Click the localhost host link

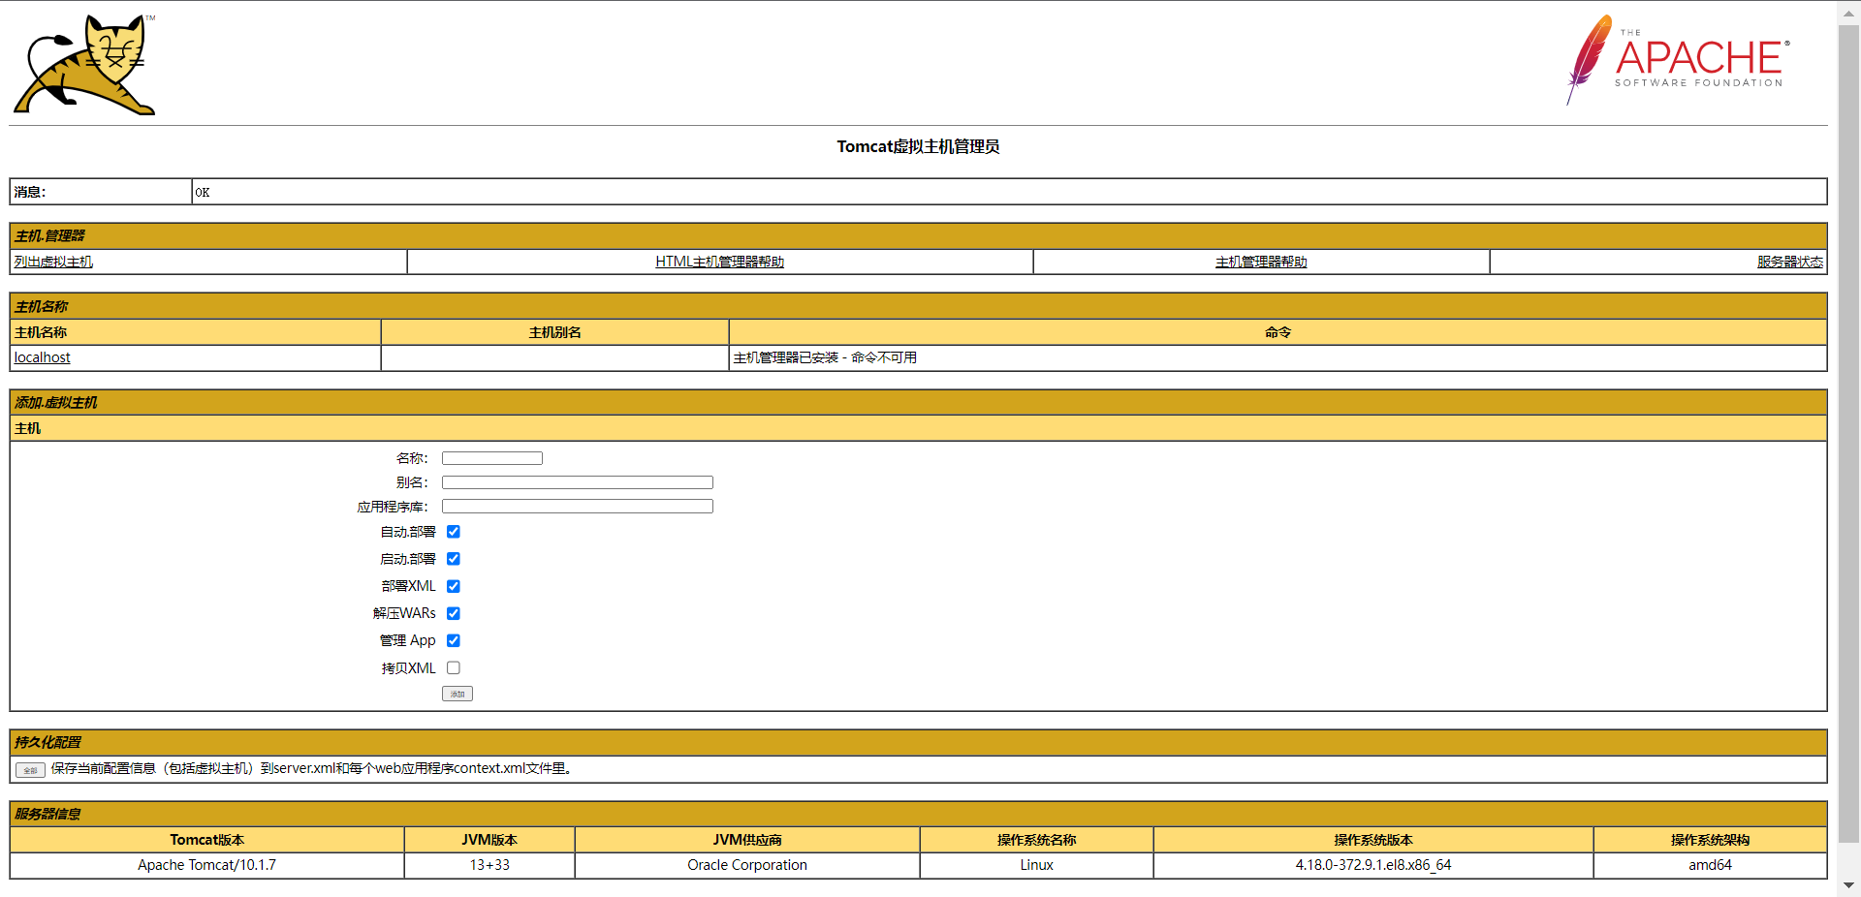click(42, 357)
